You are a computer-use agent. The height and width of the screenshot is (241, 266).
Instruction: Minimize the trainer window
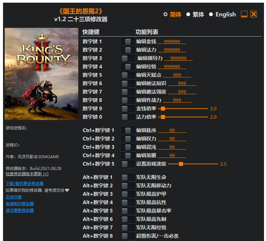coord(244,14)
